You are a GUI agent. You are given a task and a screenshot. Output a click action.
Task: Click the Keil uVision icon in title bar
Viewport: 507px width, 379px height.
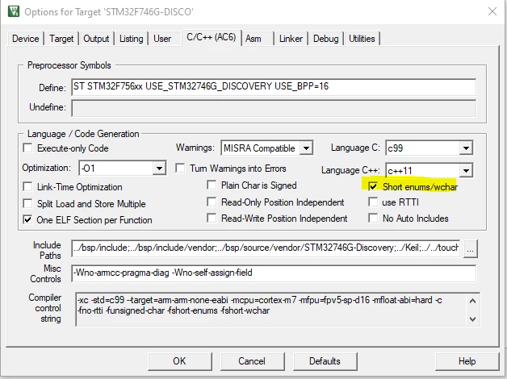tap(14, 11)
